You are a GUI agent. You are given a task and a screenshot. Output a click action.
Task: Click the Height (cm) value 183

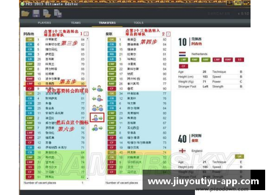click(x=205, y=76)
